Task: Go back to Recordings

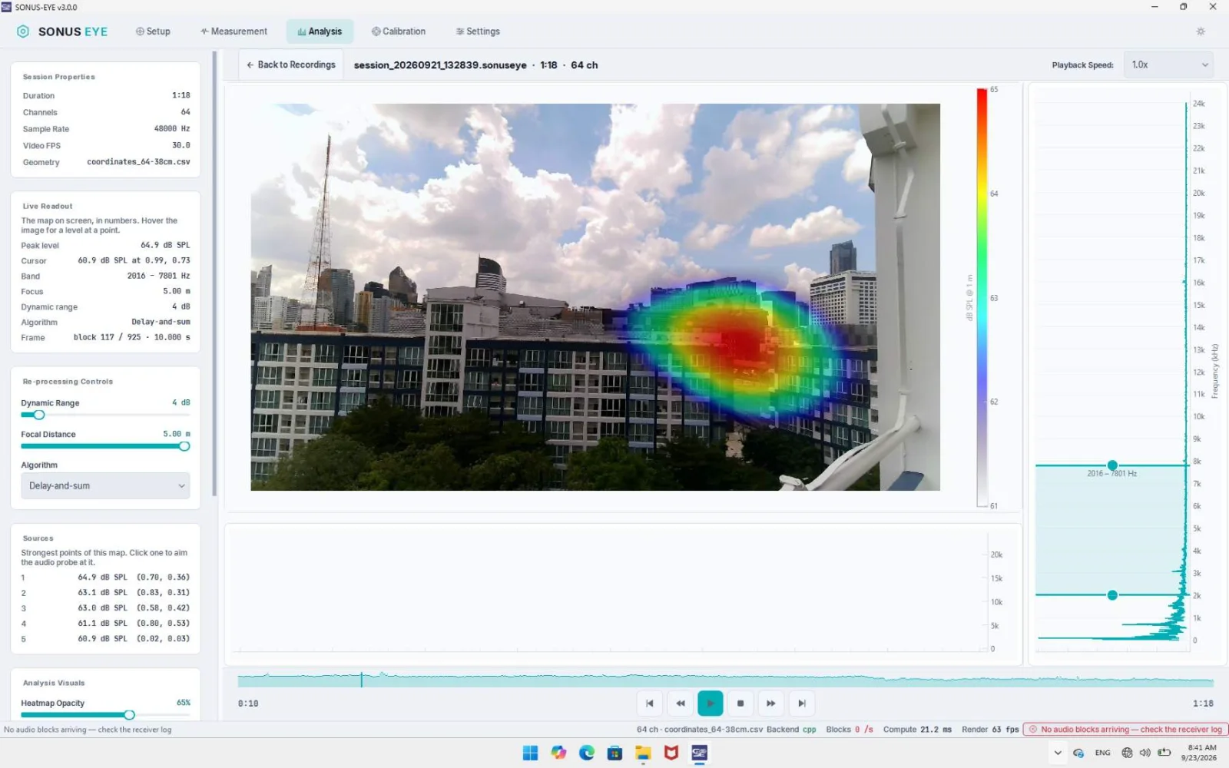Action: pos(291,65)
